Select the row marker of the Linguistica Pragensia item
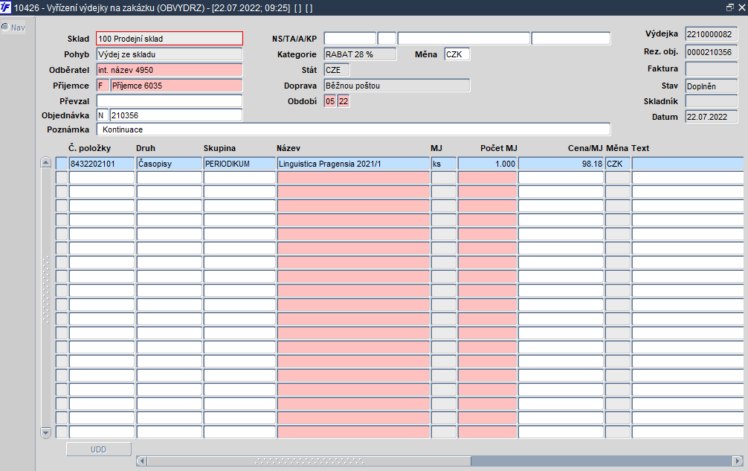The width and height of the screenshot is (748, 471). tap(62, 164)
